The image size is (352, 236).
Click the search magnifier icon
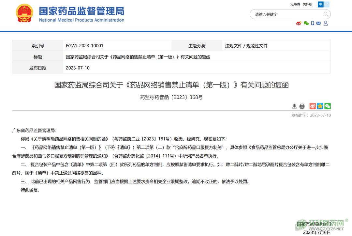click(x=326, y=14)
